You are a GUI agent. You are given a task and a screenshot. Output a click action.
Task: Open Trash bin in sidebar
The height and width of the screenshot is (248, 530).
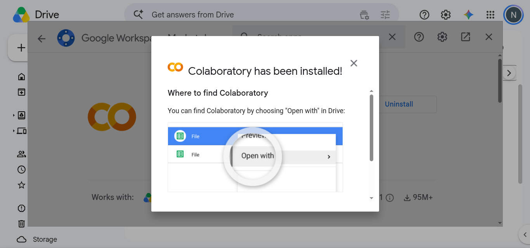pyautogui.click(x=22, y=224)
